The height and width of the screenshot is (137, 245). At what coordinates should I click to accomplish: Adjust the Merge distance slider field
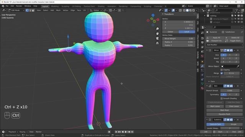click(x=231, y=73)
